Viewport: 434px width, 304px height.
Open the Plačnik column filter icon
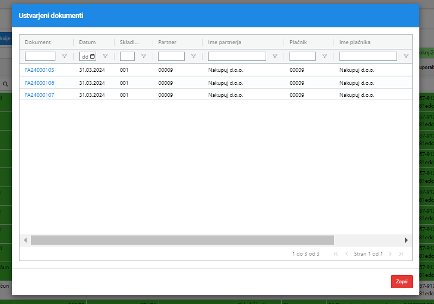pos(325,56)
